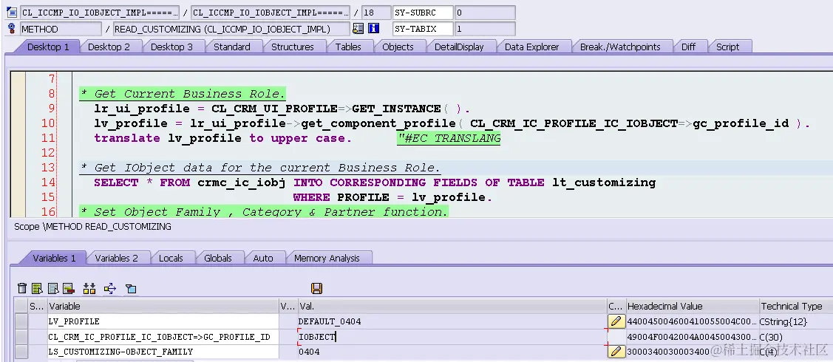
Task: Click the trash can delete icon in the variables toolbar
Action: point(22,288)
